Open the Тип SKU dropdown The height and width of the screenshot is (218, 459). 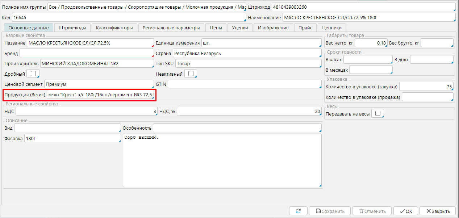246,64
